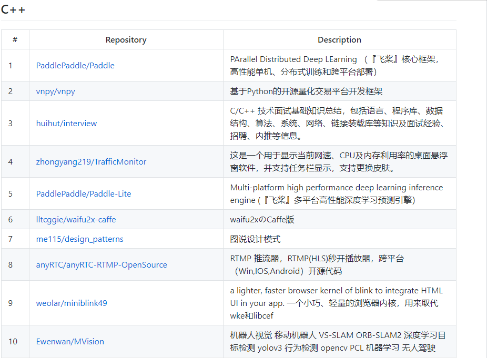Viewport: 487px width, 358px height.
Task: Open the me115/design_patterns repository link
Action: click(x=79, y=239)
